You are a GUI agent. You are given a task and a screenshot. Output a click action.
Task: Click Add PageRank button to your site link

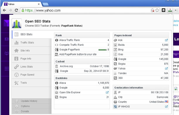(x=78, y=54)
